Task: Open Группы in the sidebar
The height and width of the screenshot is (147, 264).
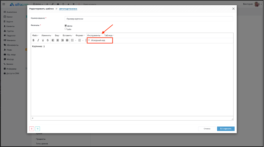Action: [9, 31]
